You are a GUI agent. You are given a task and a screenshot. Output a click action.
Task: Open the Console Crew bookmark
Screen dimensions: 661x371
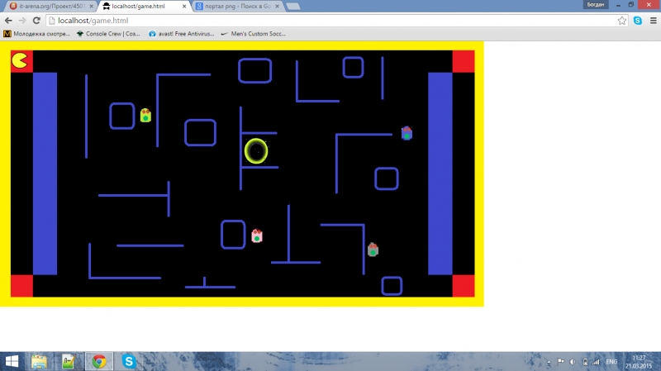tap(108, 34)
